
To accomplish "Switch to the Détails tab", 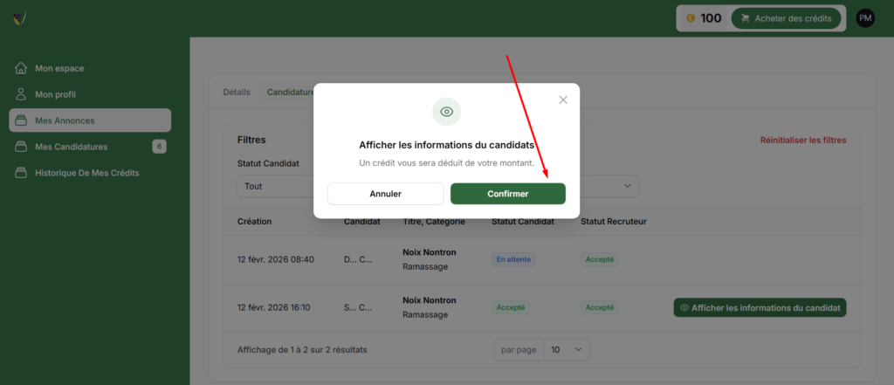I will (237, 92).
